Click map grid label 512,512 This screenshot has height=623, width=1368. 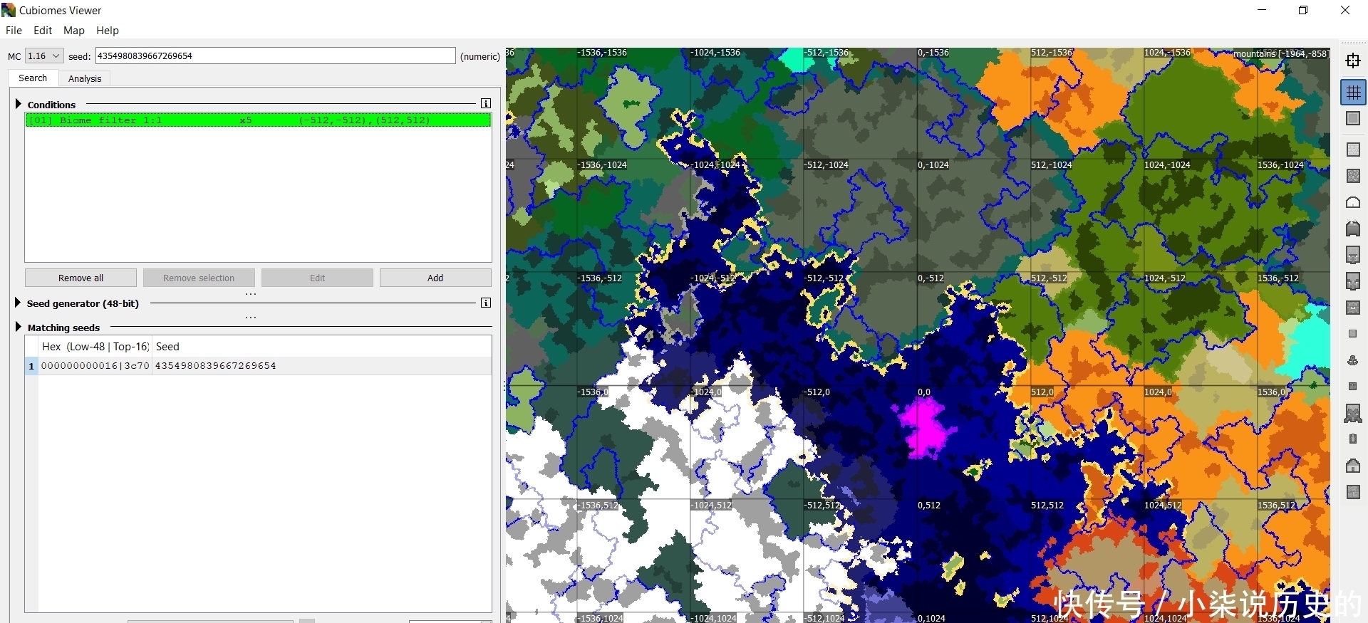pos(1047,506)
